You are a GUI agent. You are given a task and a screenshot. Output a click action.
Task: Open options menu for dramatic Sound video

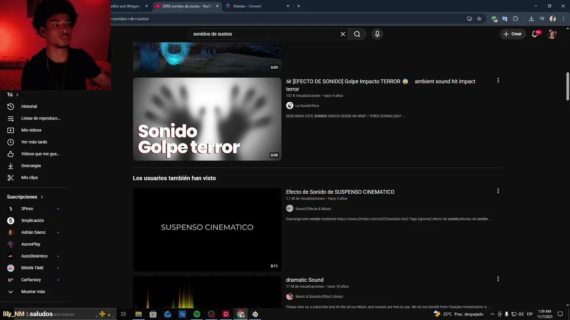point(498,279)
